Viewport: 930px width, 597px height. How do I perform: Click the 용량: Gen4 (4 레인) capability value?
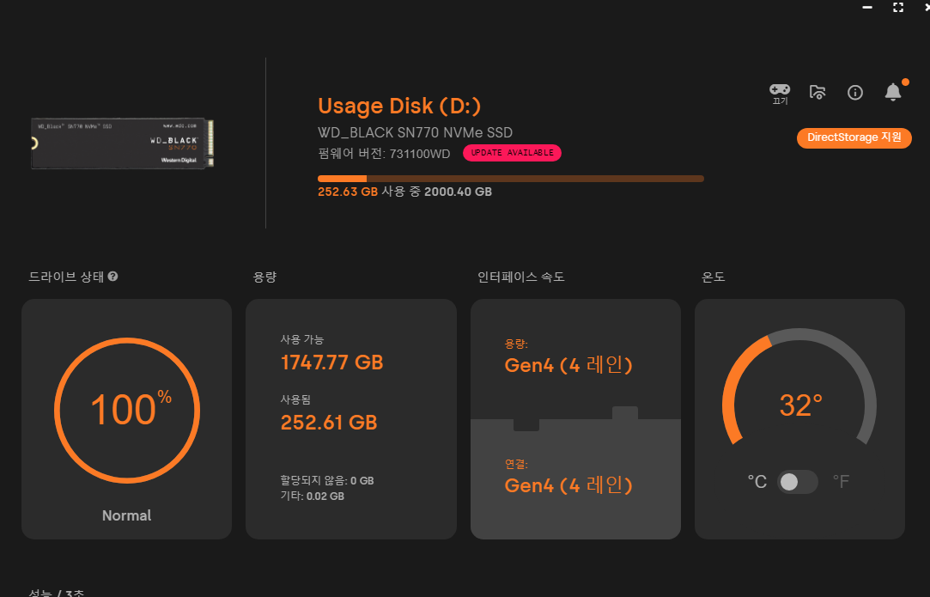coord(568,365)
